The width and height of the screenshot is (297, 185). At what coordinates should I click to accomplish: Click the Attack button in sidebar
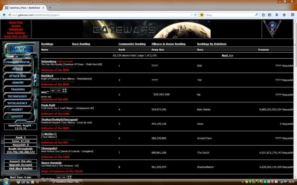(17, 69)
